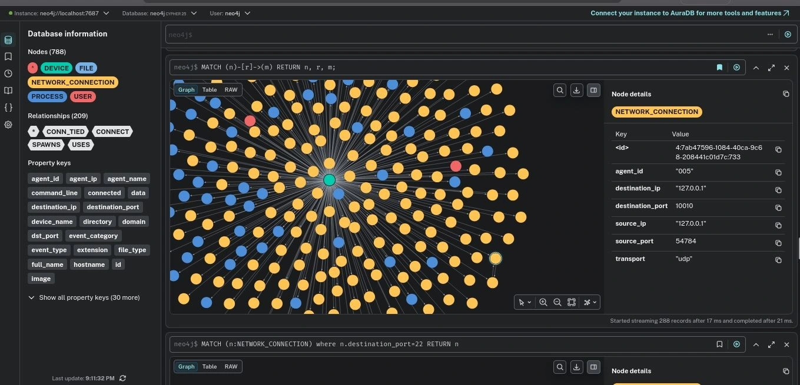Image resolution: width=800 pixels, height=385 pixels.
Task: Open the Database information sidebar icon
Action: coord(8,40)
